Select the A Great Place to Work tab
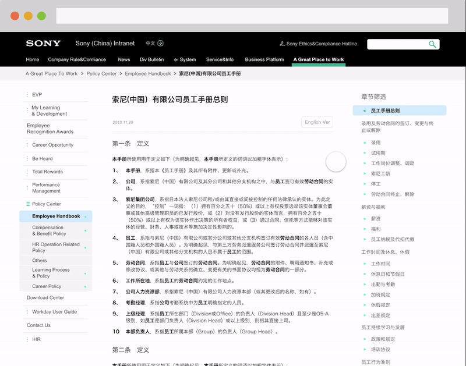This screenshot has width=466, height=366. (318, 59)
